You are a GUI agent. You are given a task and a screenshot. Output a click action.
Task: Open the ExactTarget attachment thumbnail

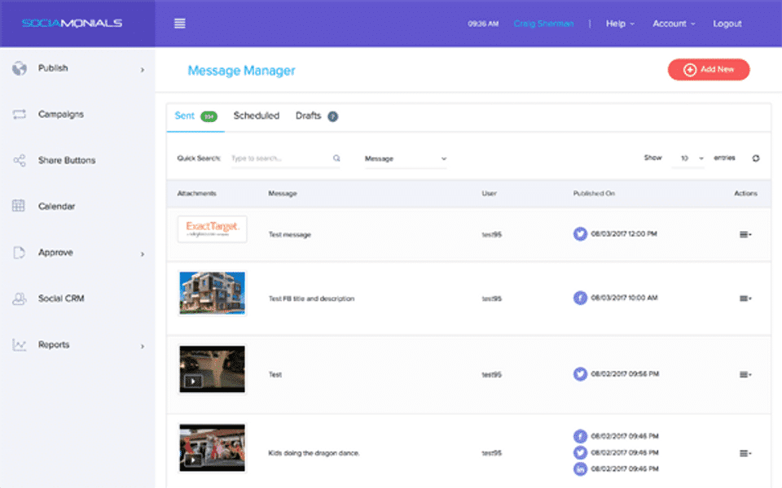212,229
